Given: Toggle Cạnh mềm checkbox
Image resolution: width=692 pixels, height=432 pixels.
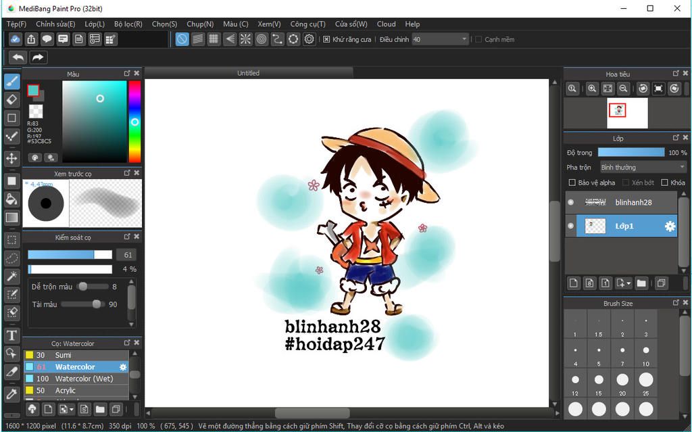Looking at the screenshot, I should 478,39.
